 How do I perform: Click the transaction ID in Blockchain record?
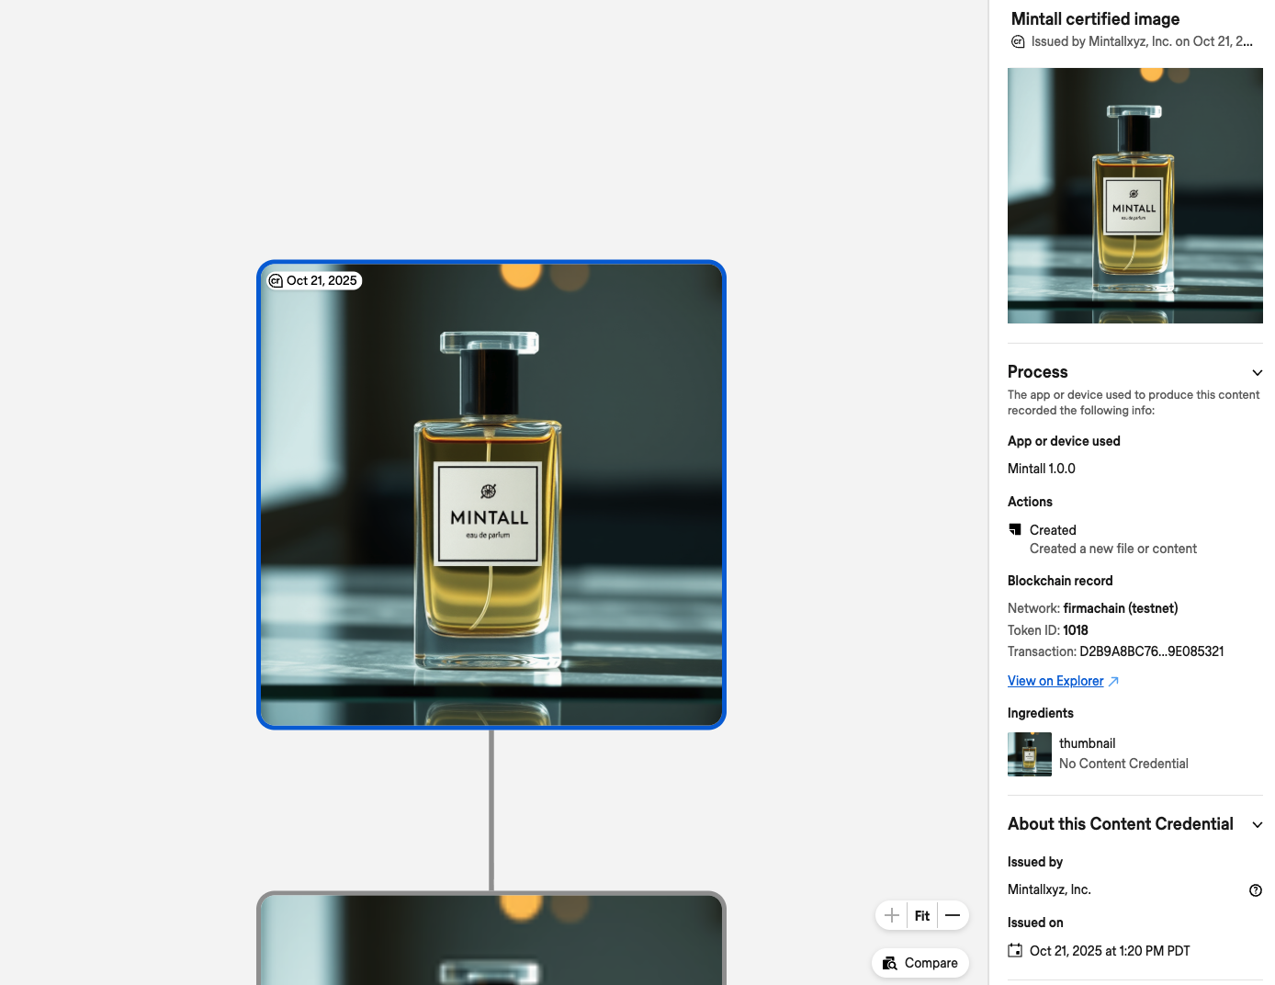pyautogui.click(x=1151, y=651)
